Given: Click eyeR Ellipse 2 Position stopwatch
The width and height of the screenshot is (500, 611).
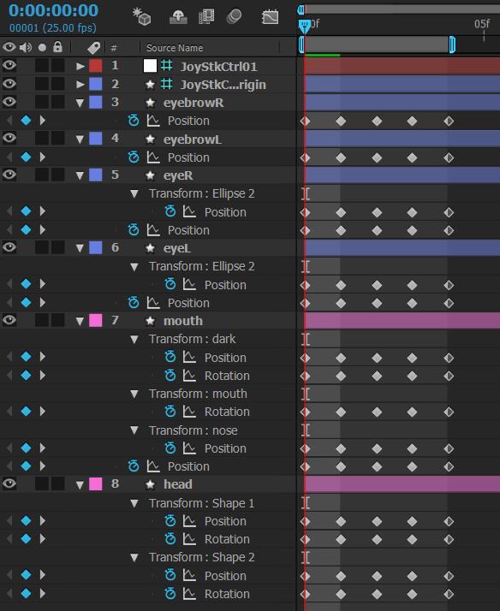Looking at the screenshot, I should click(170, 211).
